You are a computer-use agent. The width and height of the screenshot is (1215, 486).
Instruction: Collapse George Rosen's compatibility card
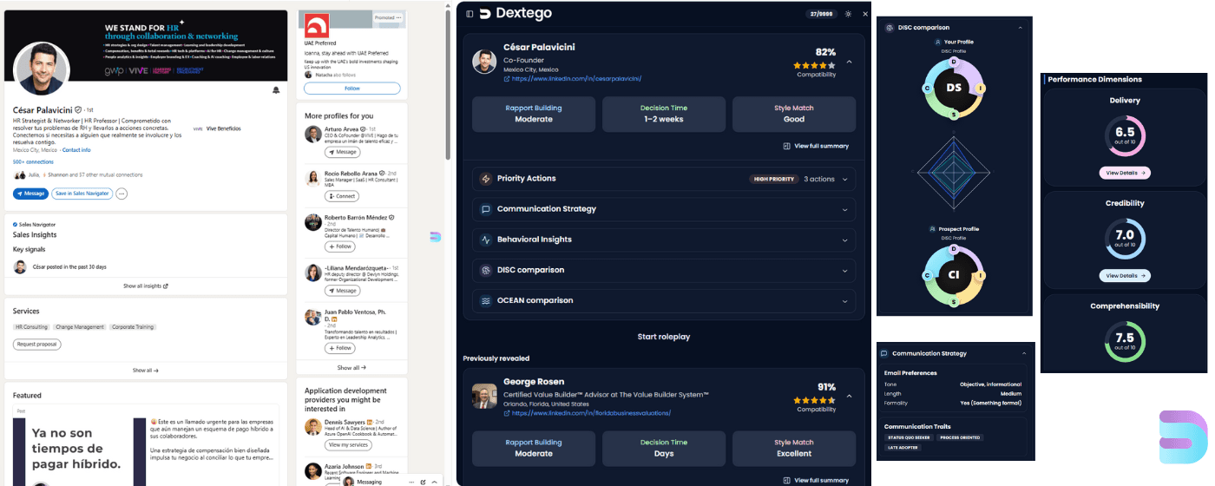click(849, 397)
